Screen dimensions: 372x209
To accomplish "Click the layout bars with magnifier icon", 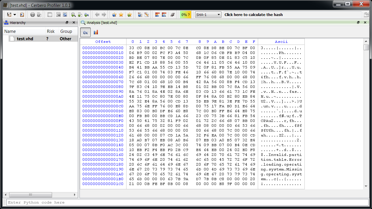I will [164, 15].
